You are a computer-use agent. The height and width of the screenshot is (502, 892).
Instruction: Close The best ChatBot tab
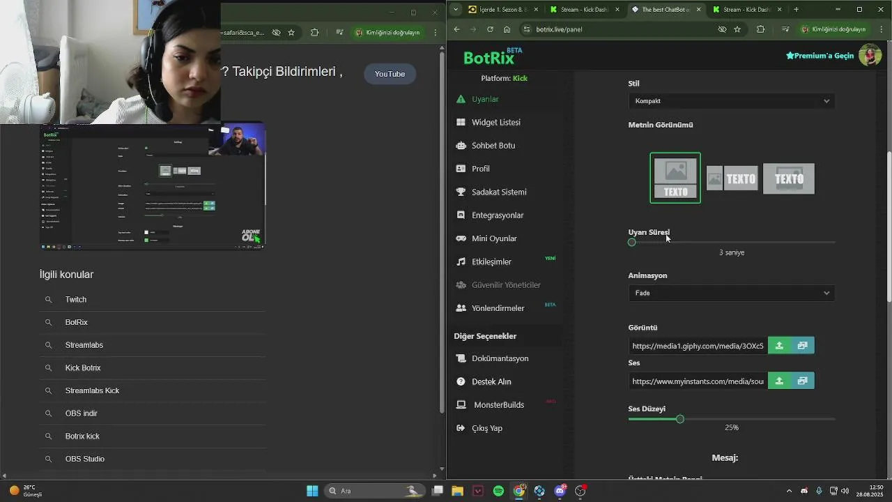click(698, 10)
